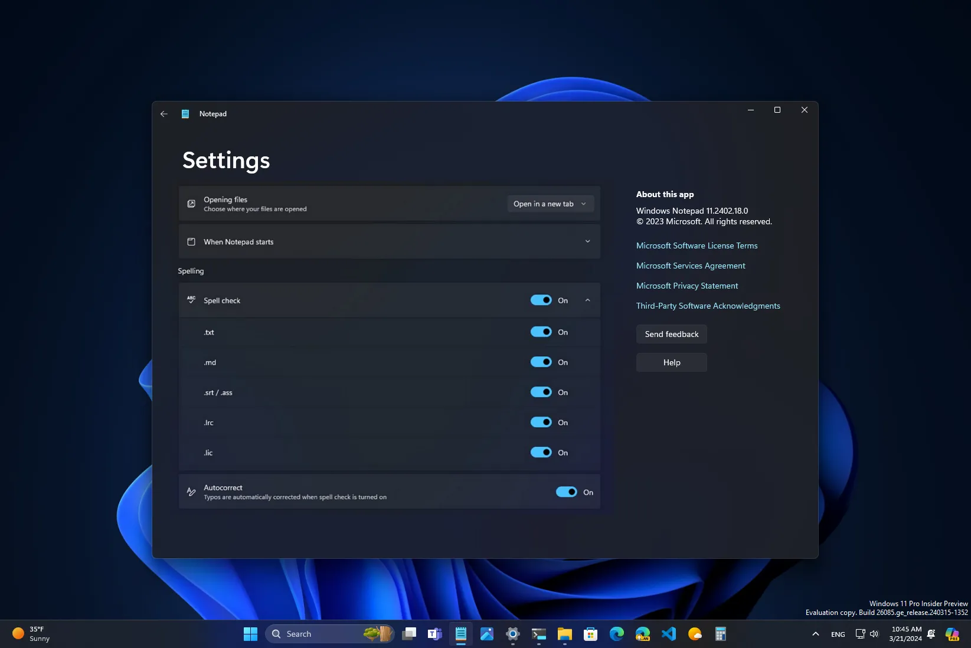Click the When Notepad starts icon
This screenshot has height=648, width=971.
point(191,242)
